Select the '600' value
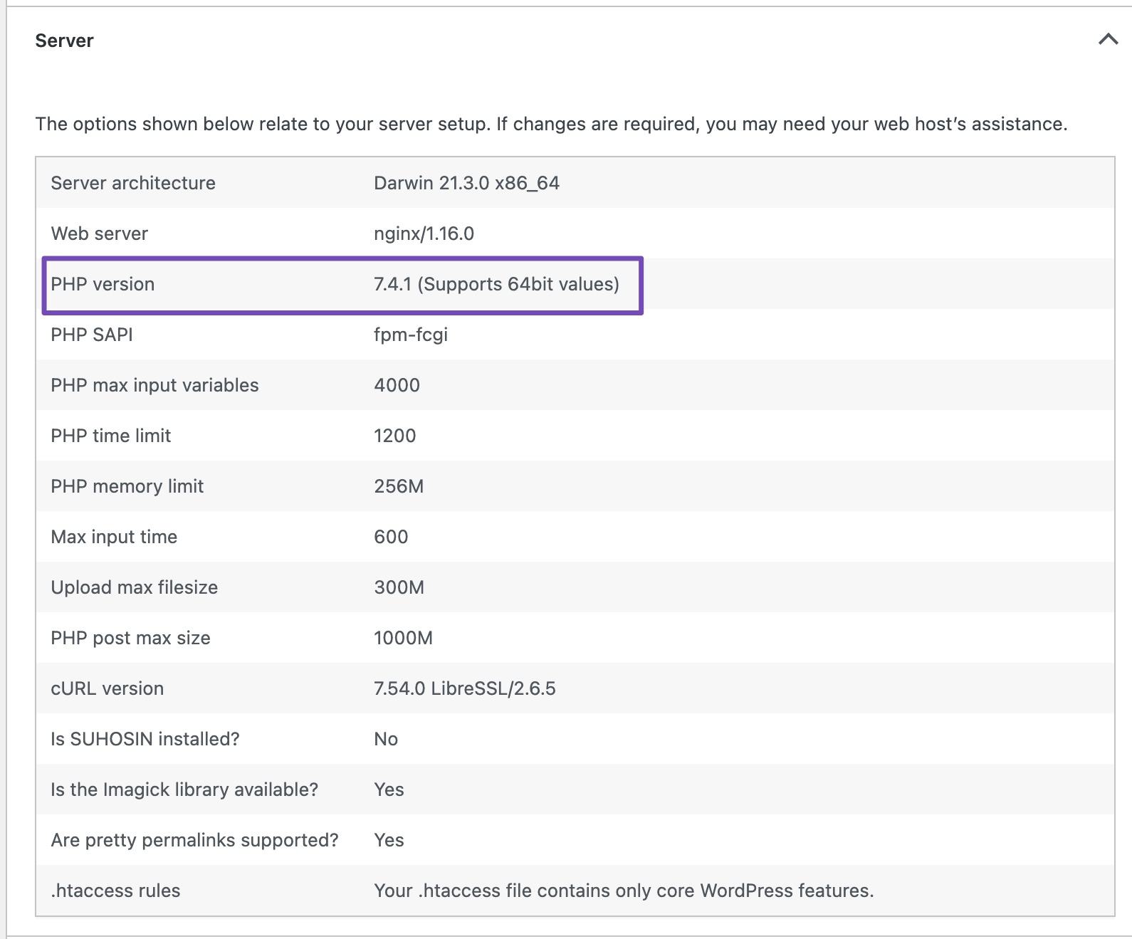The height and width of the screenshot is (939, 1132). pos(391,537)
